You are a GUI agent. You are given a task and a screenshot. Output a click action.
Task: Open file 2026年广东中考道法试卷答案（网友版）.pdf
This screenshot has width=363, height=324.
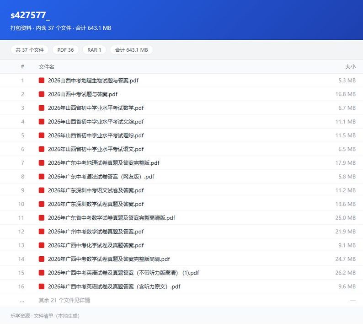101,177
